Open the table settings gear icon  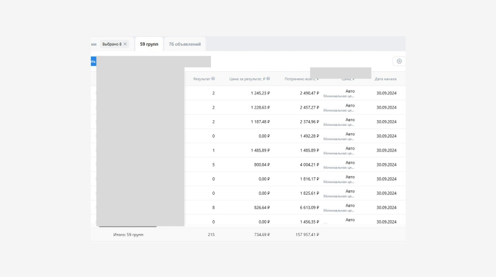point(399,61)
